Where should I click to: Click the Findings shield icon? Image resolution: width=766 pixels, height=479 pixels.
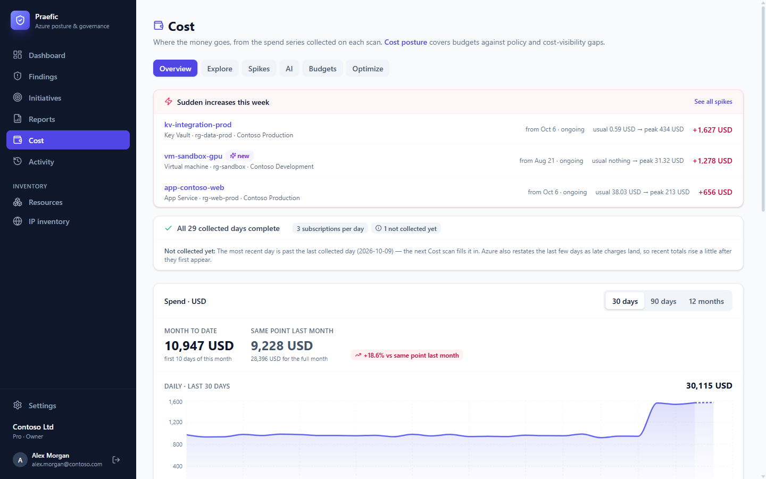point(18,76)
